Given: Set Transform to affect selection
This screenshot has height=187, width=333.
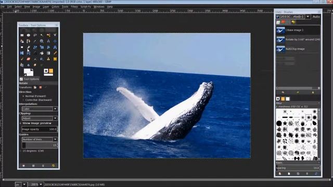Looking at the screenshot, I should coord(41,87).
